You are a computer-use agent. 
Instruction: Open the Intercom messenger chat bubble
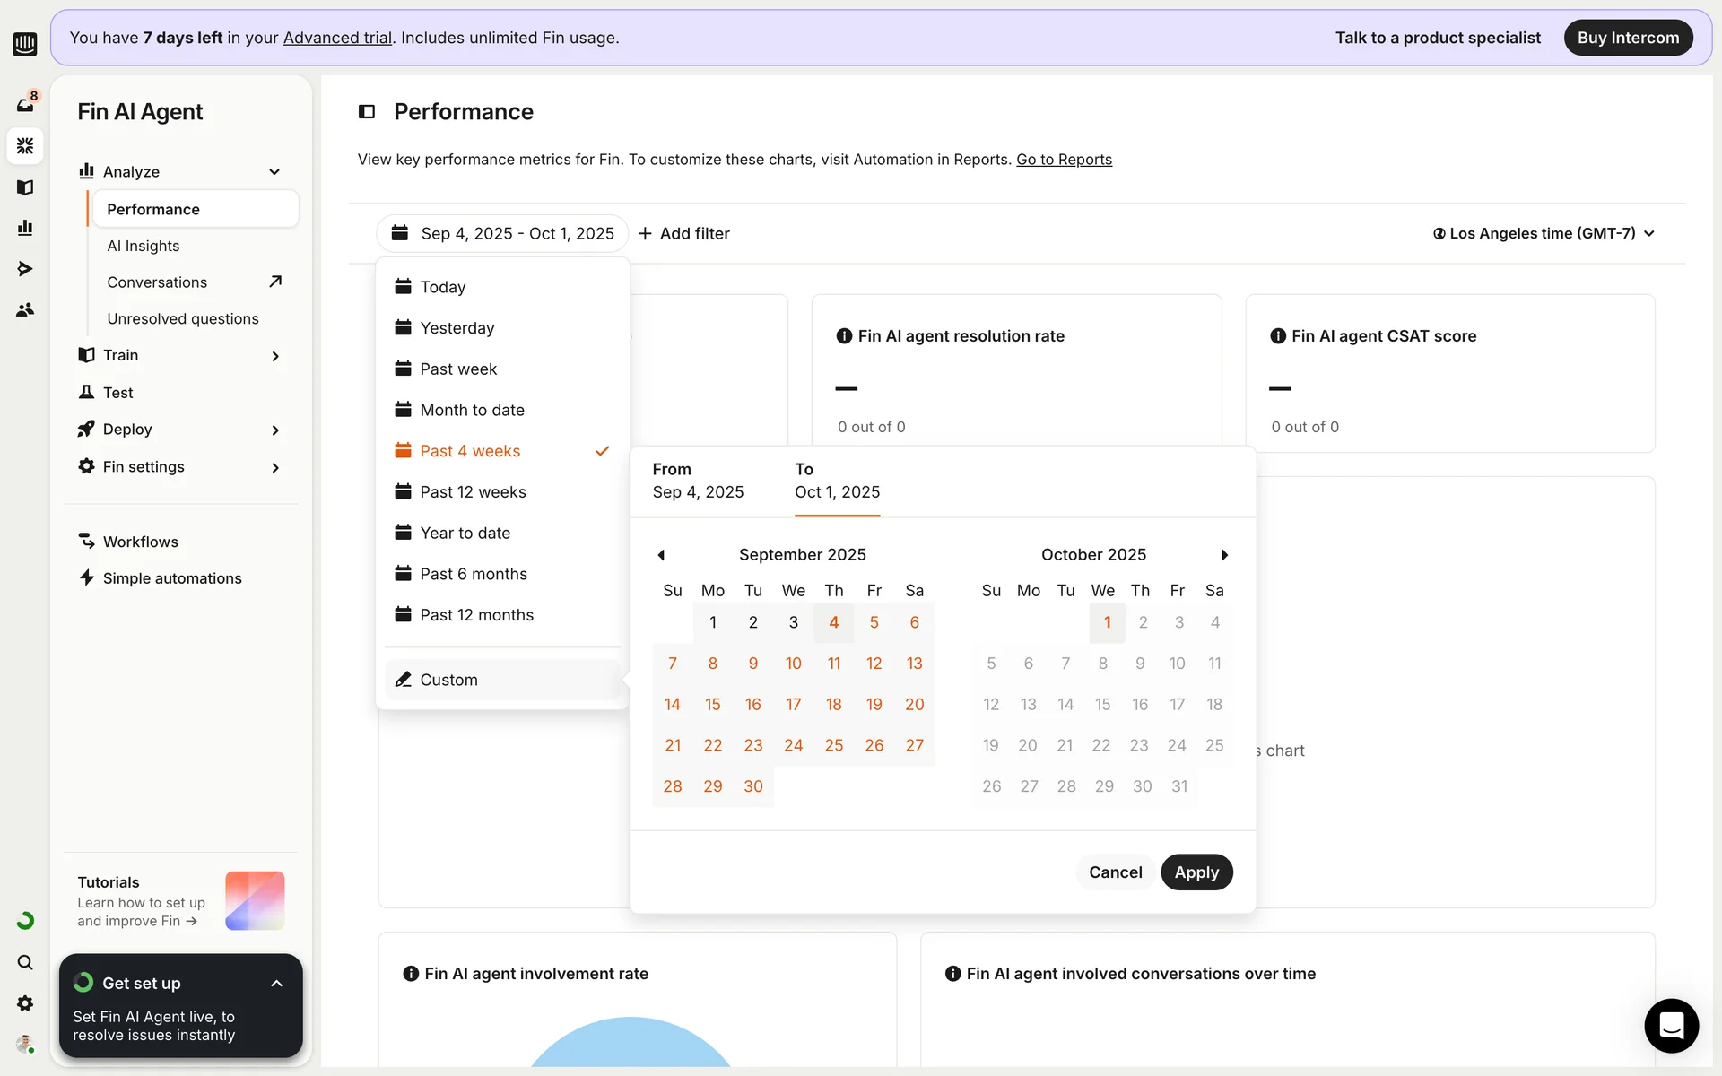(x=1671, y=1025)
